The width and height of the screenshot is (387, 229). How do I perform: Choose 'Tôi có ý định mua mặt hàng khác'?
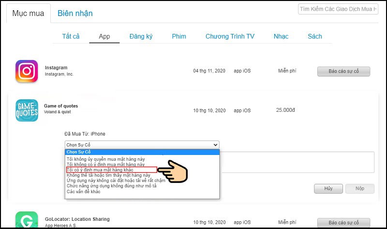(112, 170)
